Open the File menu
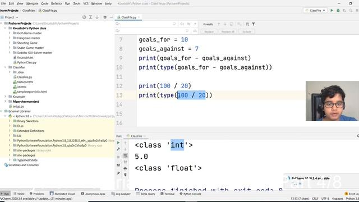 3,3
